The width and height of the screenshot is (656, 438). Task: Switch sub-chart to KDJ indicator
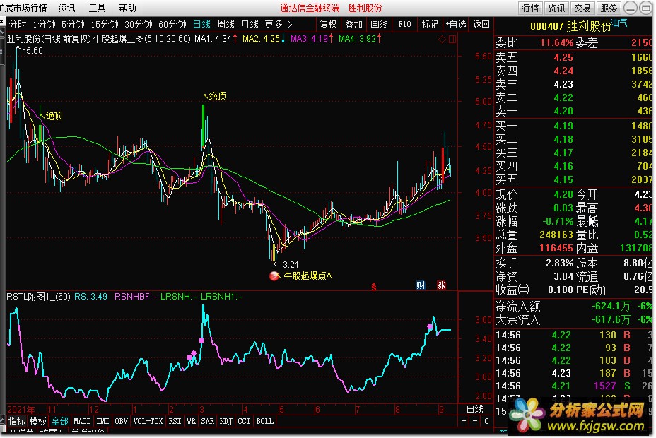click(x=226, y=421)
